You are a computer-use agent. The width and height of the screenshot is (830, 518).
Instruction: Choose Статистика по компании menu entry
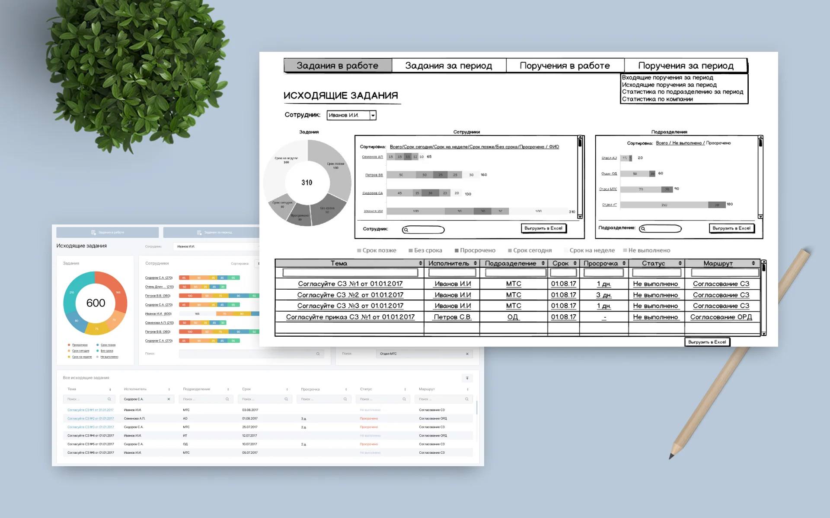coord(657,99)
